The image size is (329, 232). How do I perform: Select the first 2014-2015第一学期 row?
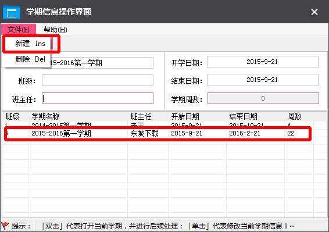158,124
